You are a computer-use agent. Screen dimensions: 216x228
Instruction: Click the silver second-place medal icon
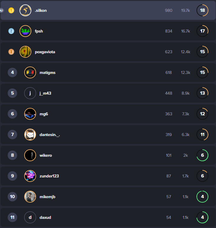(11, 31)
